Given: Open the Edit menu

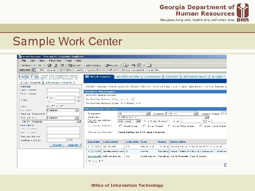Looking at the screenshot, I should (33, 60).
